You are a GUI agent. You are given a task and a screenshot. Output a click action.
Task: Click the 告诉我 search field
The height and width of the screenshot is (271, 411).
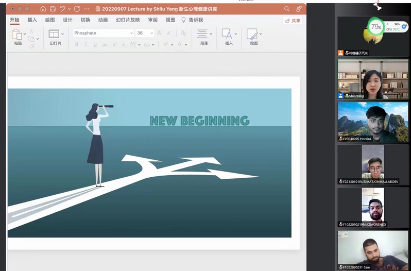(x=195, y=20)
